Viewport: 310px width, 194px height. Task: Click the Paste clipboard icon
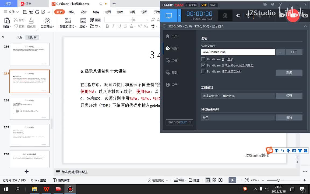pos(7,20)
